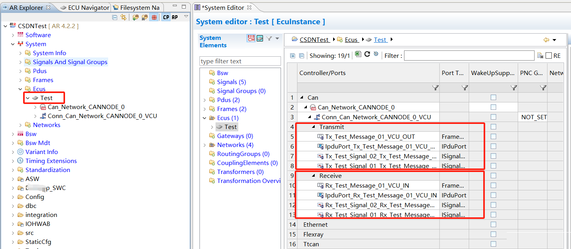Click the Controller/Ports column filter funnel

435,88
